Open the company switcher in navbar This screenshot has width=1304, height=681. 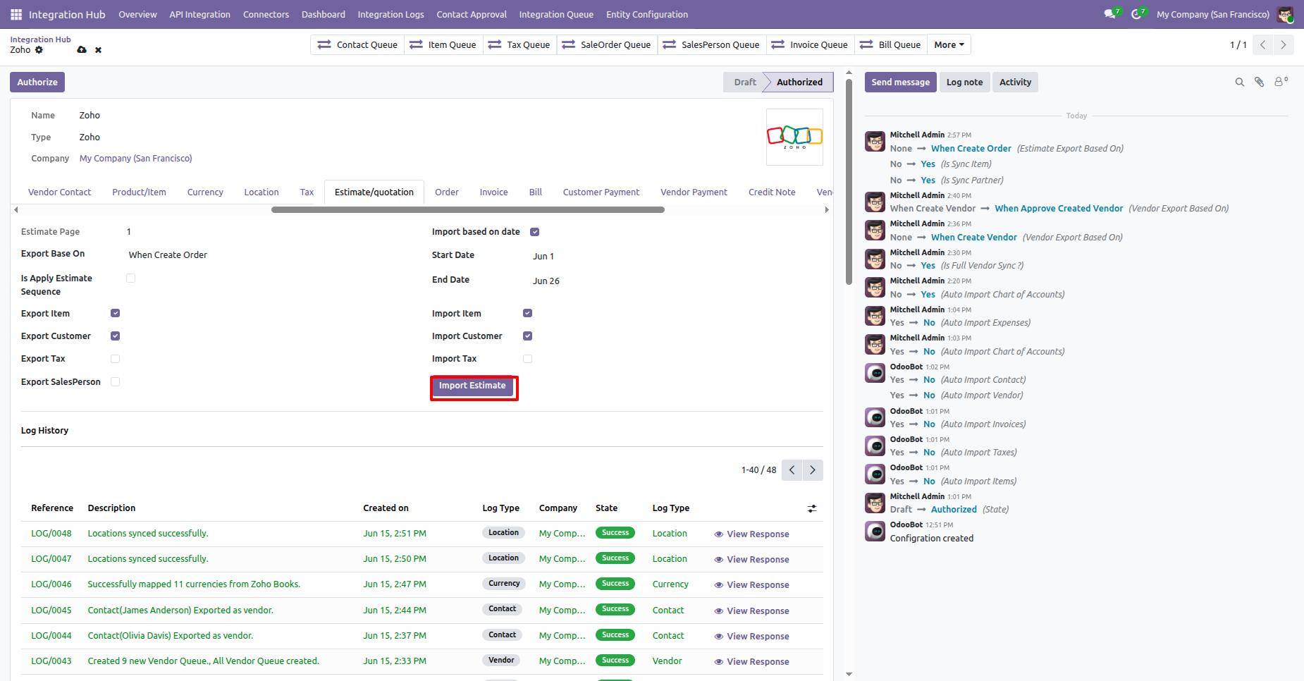point(1213,14)
